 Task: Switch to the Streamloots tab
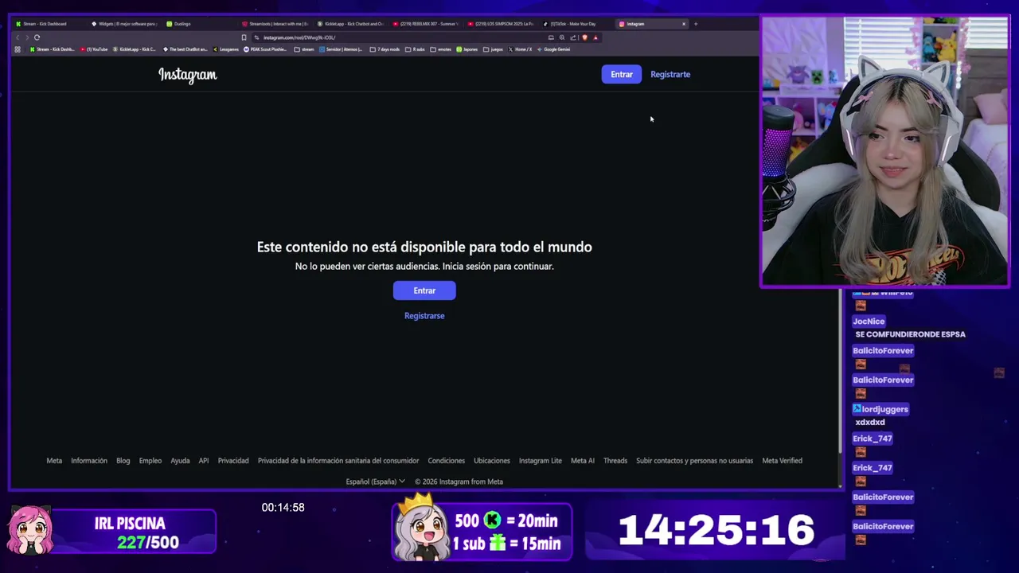point(275,24)
